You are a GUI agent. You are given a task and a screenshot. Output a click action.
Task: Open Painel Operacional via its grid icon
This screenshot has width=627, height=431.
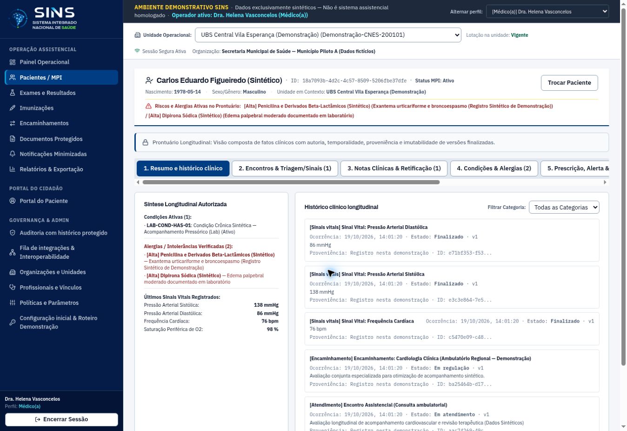(13, 62)
